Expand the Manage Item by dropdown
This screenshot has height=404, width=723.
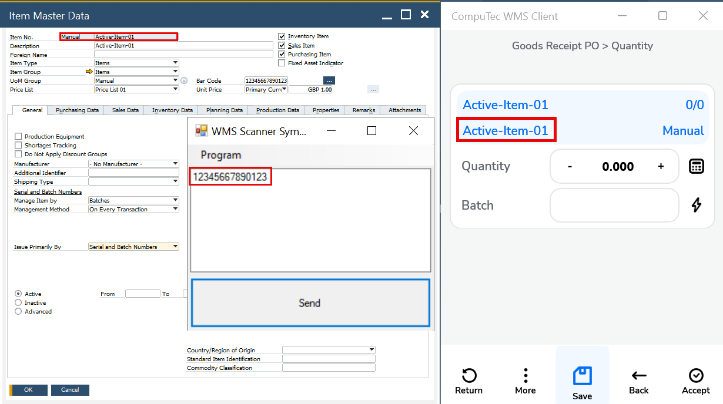click(x=175, y=201)
